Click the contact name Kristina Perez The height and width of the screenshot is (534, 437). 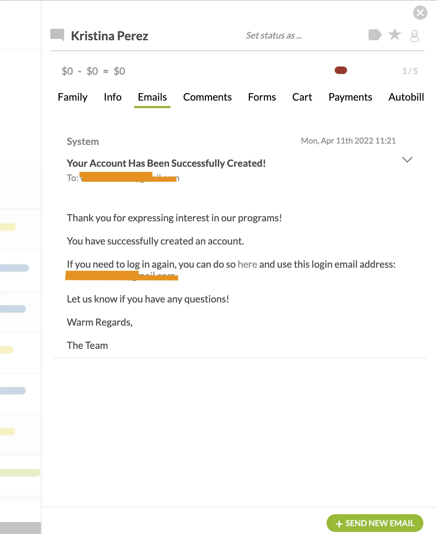coord(109,36)
